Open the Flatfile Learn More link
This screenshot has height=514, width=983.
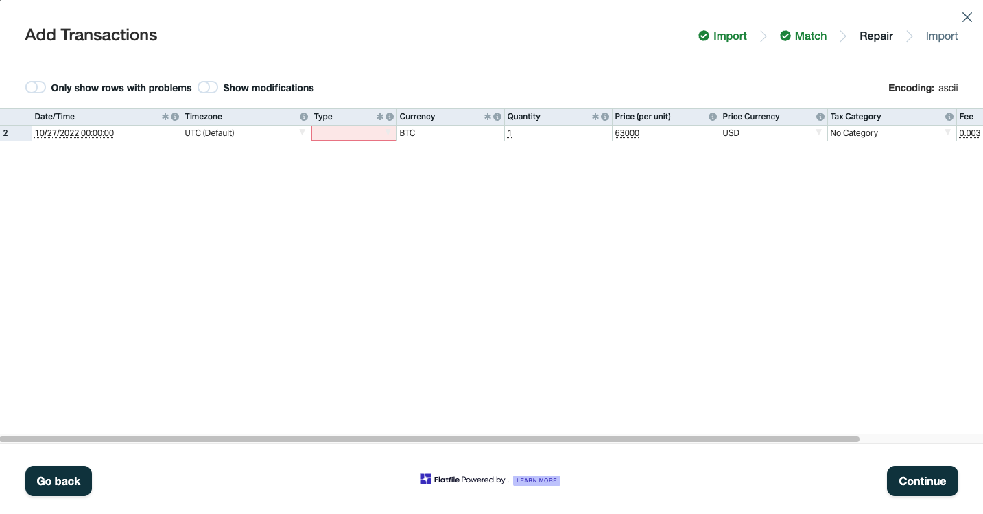click(x=536, y=480)
